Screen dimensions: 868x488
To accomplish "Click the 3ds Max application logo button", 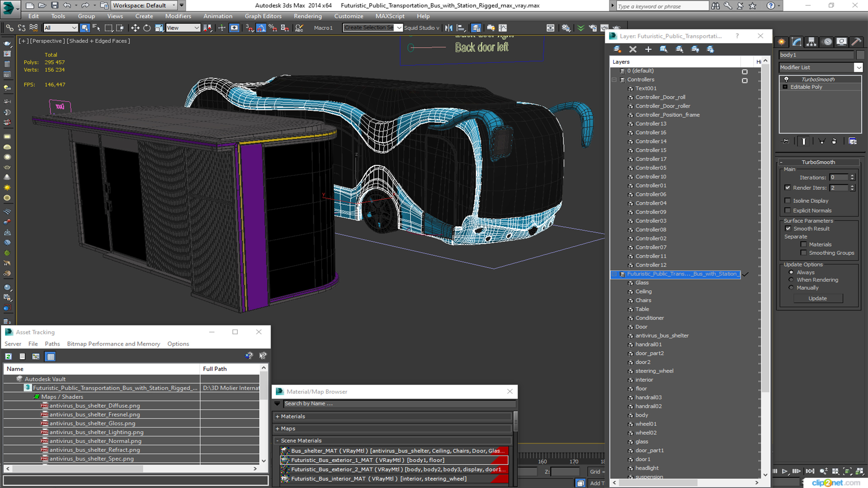I will [x=9, y=8].
